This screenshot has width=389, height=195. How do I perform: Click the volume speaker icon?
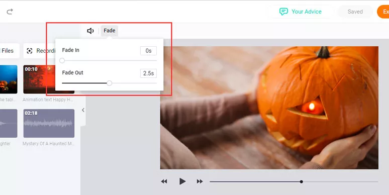pos(90,31)
